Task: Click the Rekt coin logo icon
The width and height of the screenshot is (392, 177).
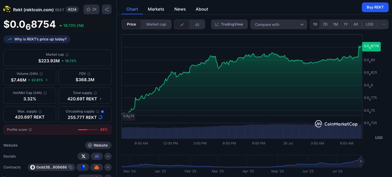Action: point(7,9)
